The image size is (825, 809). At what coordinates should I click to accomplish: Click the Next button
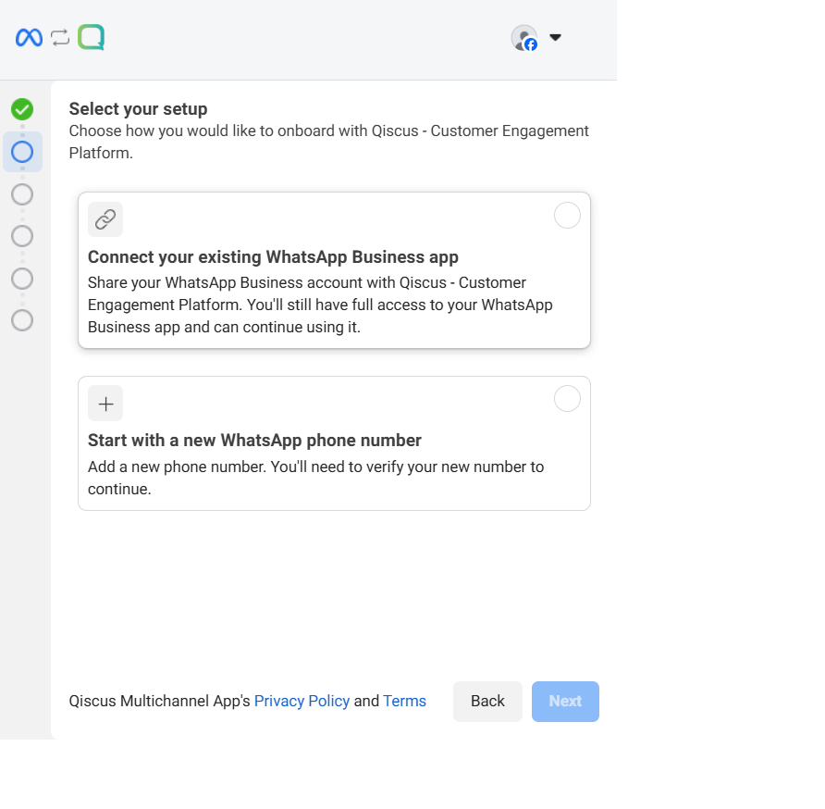[x=565, y=701]
